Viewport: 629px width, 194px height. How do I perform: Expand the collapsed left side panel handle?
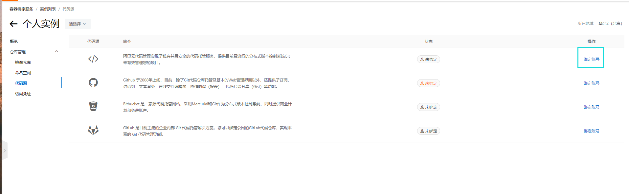point(5,150)
